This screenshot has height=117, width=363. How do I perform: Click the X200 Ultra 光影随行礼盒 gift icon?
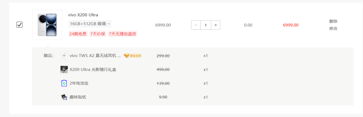pyautogui.click(x=64, y=70)
